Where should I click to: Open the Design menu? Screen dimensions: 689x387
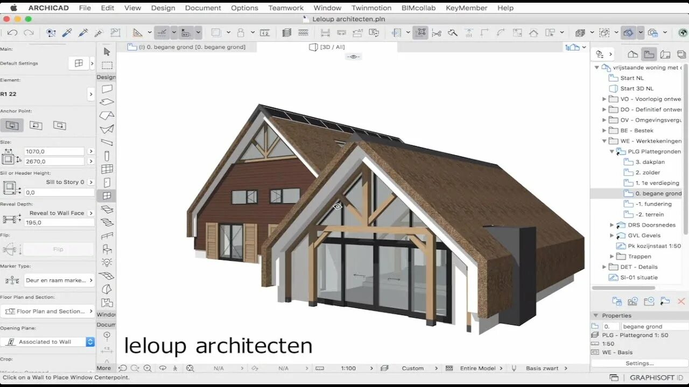pos(163,8)
